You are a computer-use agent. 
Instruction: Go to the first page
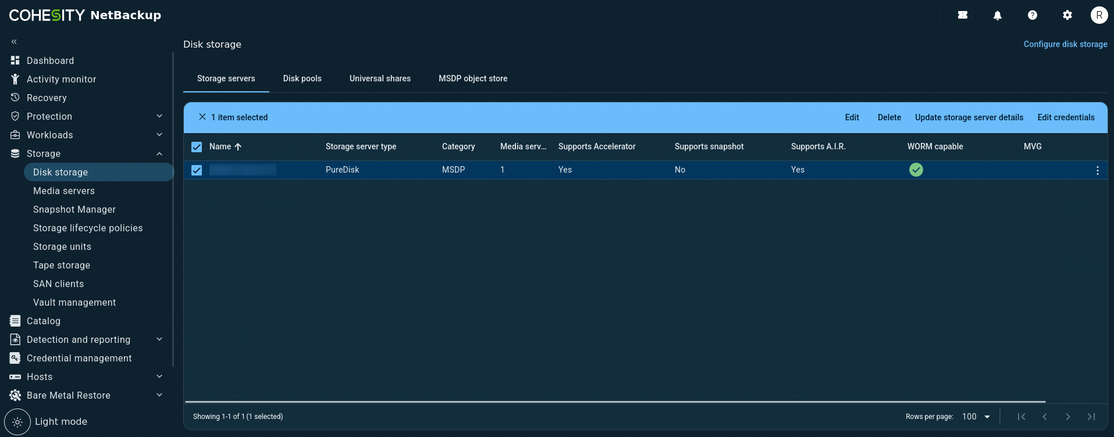1022,417
